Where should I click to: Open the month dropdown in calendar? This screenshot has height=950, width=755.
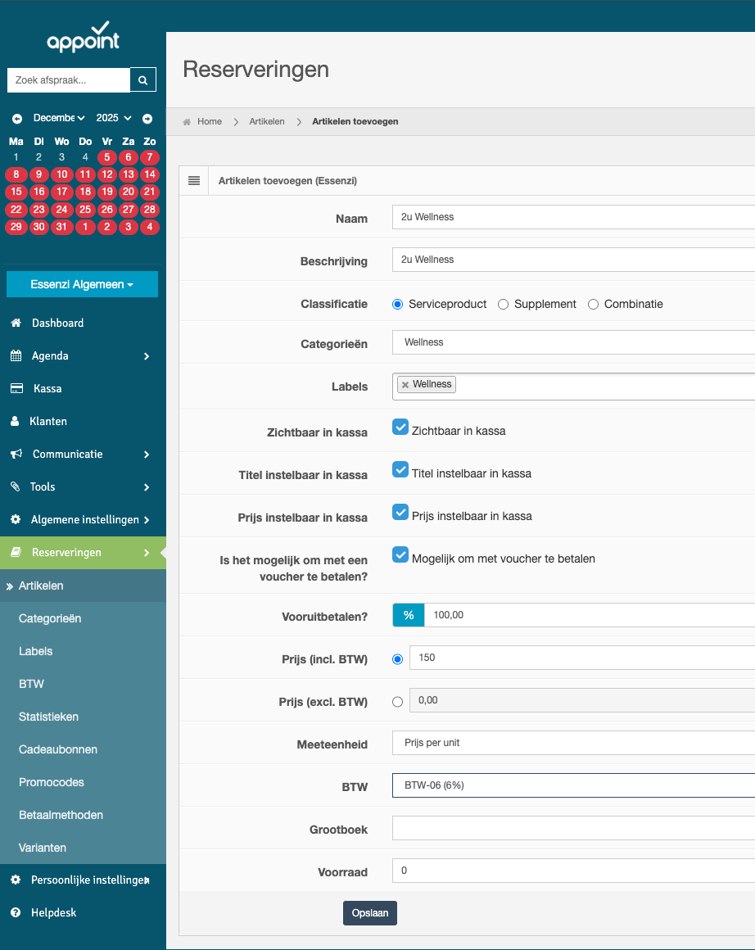click(59, 118)
